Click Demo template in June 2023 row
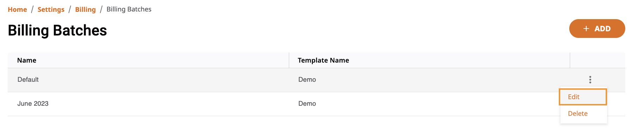 tap(307, 104)
